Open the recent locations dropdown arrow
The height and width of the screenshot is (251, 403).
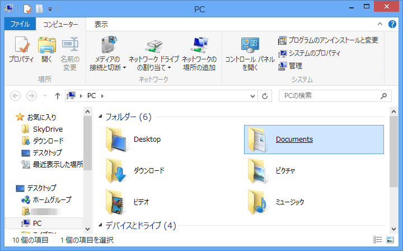click(x=45, y=96)
